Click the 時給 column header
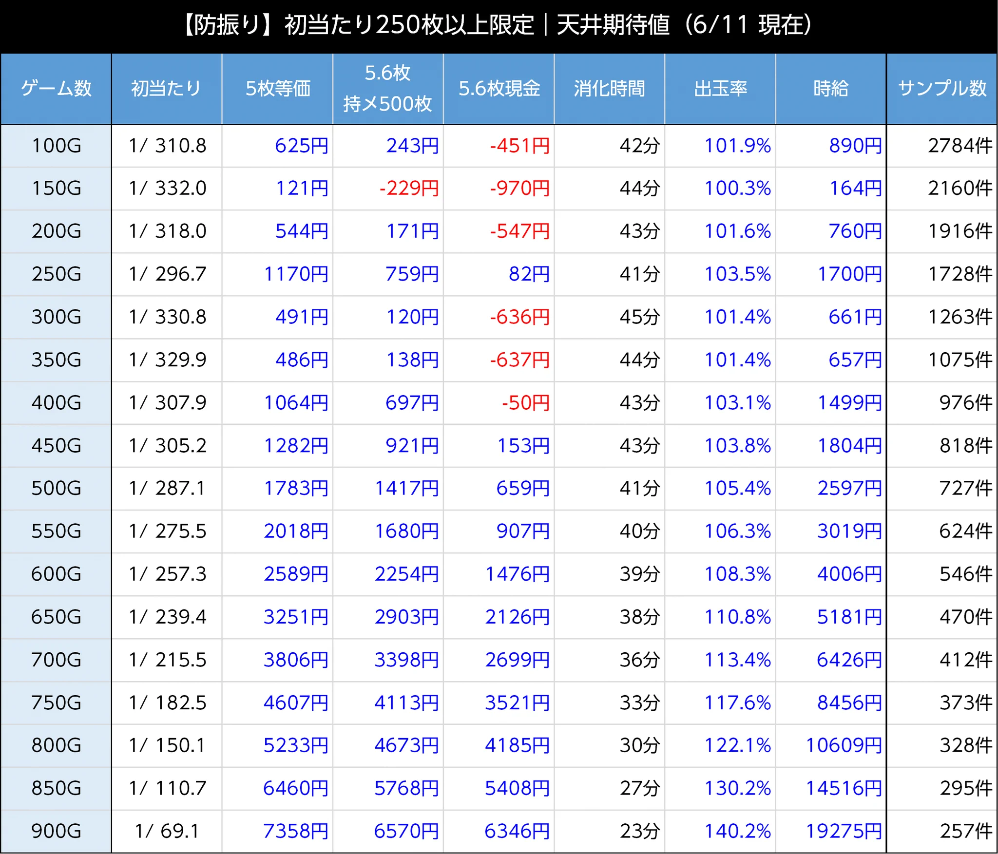998x854 pixels. pos(831,89)
